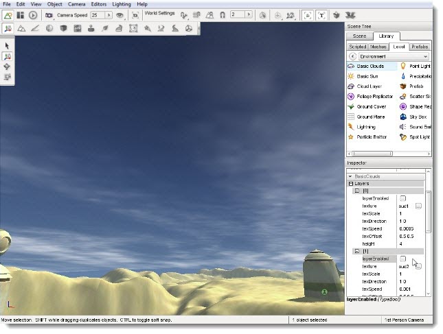Open the World Editor mode icon
This screenshot has width=443, height=334.
[8, 15]
